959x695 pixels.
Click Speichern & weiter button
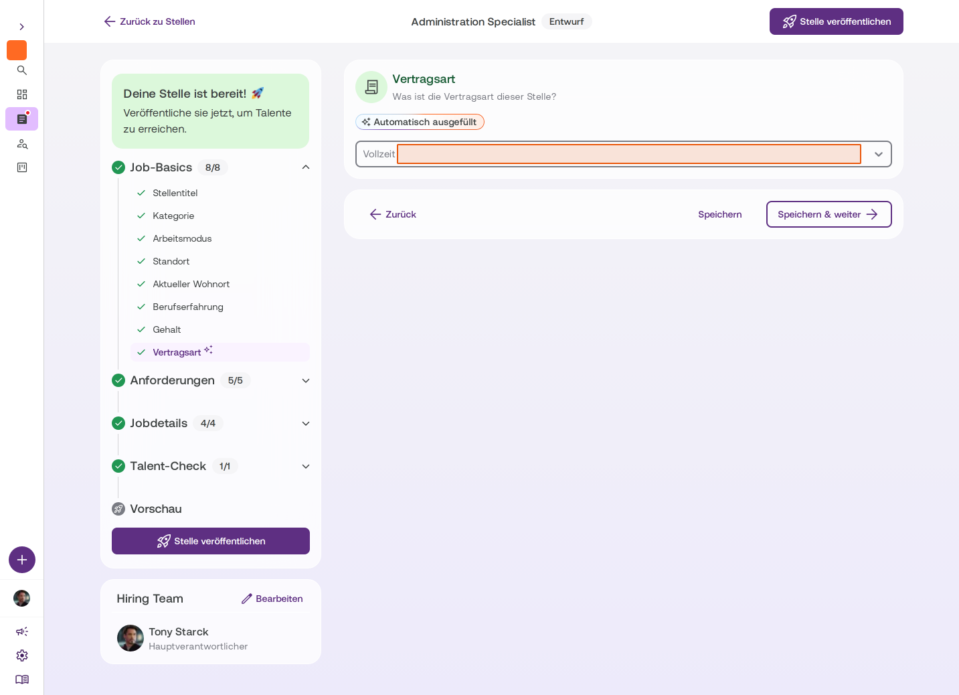coord(829,214)
